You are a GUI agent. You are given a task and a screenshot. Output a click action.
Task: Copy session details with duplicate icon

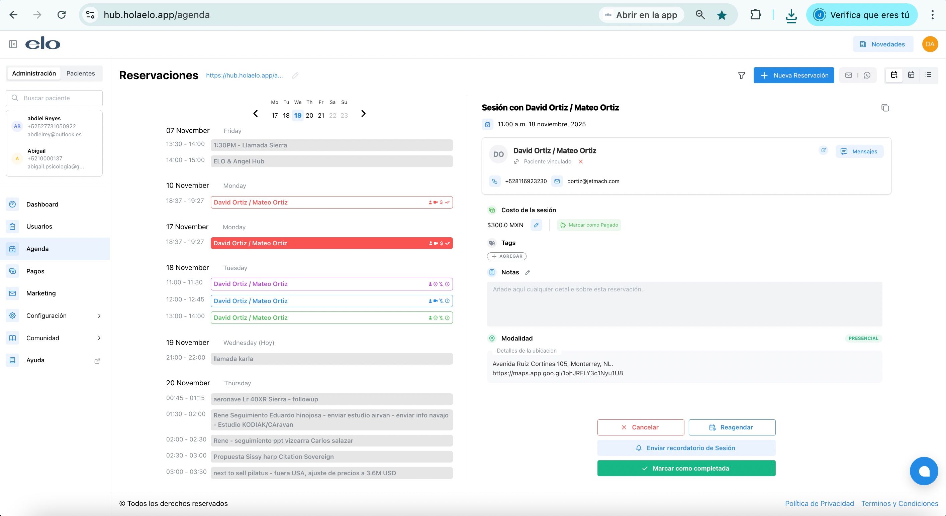(x=885, y=108)
